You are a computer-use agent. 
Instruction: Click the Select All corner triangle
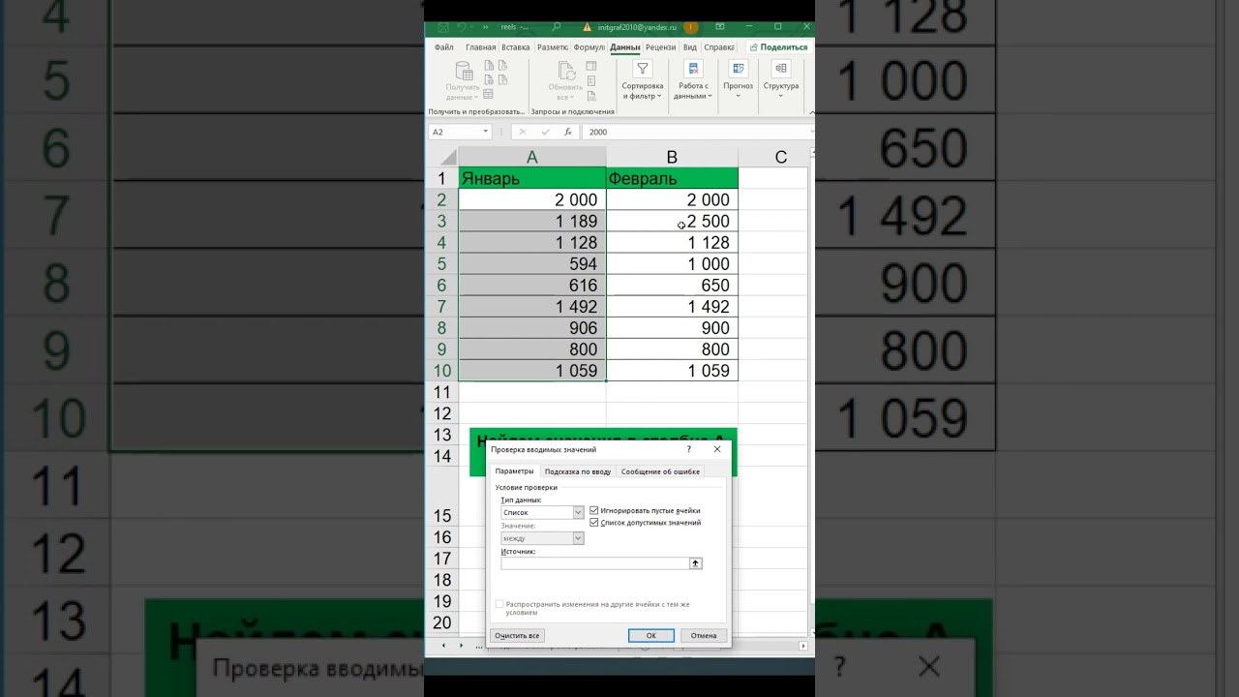pyautogui.click(x=448, y=157)
